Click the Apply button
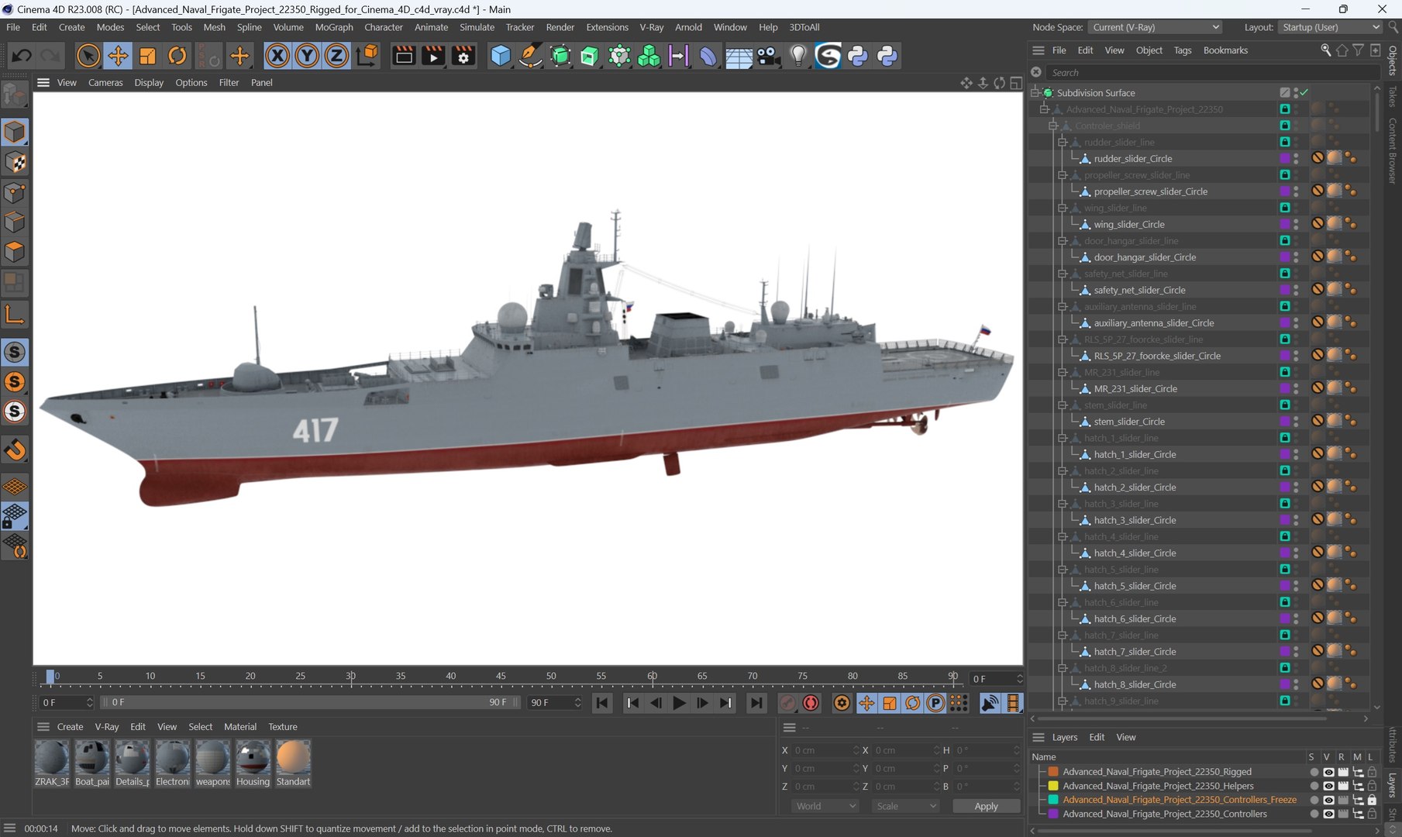This screenshot has height=837, width=1402. pyautogui.click(x=986, y=806)
